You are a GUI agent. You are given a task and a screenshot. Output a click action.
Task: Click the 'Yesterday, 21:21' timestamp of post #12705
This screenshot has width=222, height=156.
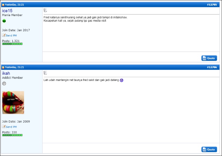14,5
